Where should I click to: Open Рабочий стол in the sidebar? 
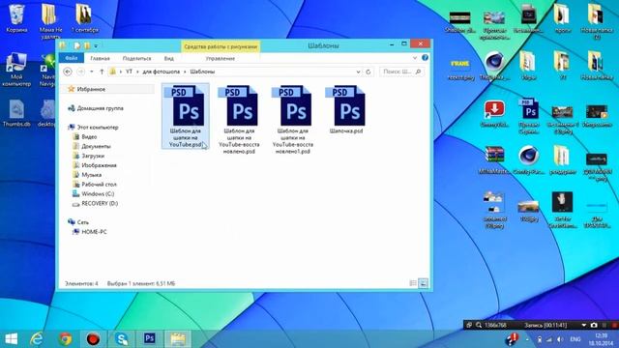click(x=99, y=185)
